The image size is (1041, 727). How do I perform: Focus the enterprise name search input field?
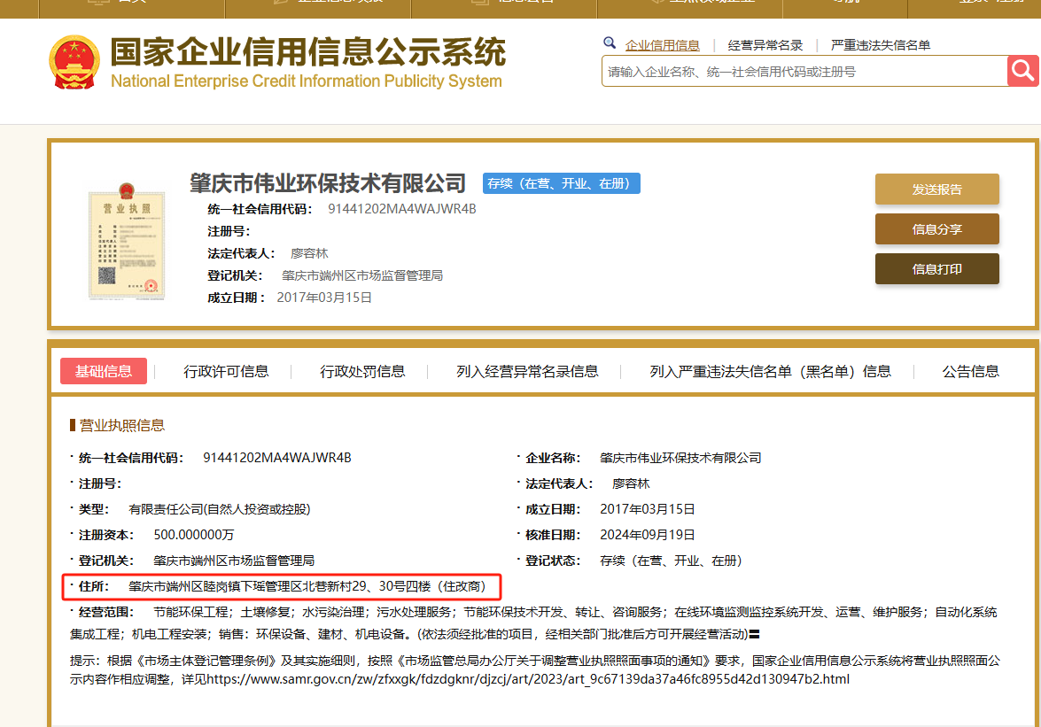tap(804, 71)
